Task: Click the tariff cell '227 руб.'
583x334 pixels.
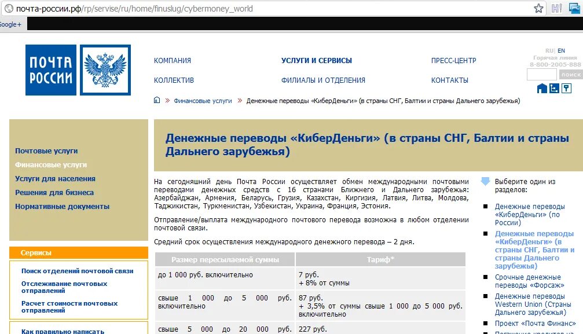Action: pos(380,328)
